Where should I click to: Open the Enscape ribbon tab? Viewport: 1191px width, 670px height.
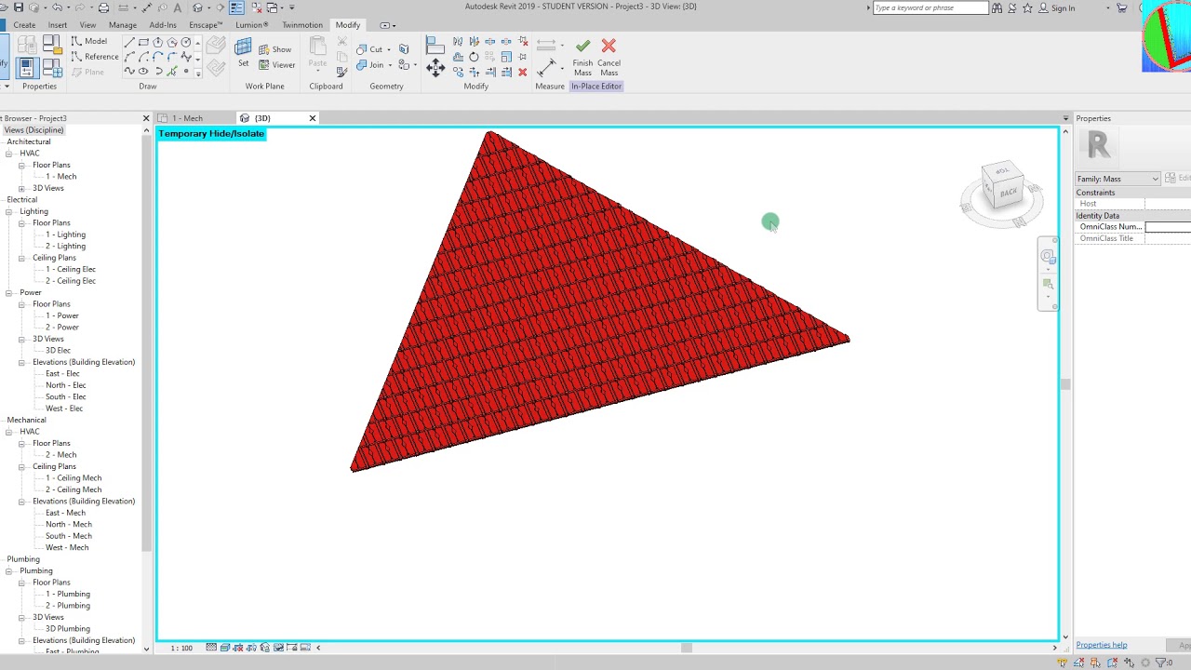pyautogui.click(x=206, y=25)
